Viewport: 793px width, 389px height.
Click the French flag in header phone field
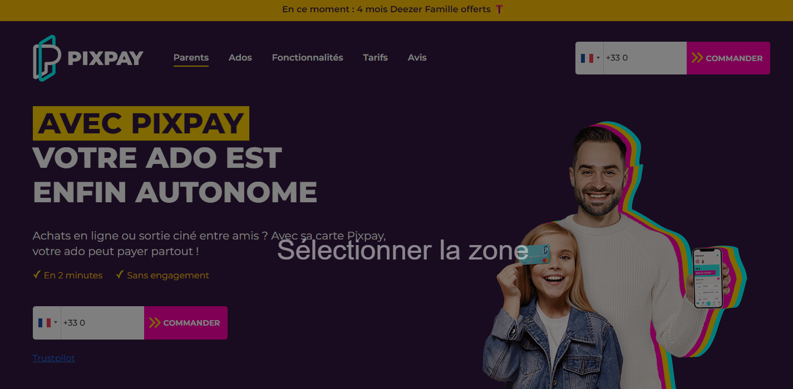(587, 58)
